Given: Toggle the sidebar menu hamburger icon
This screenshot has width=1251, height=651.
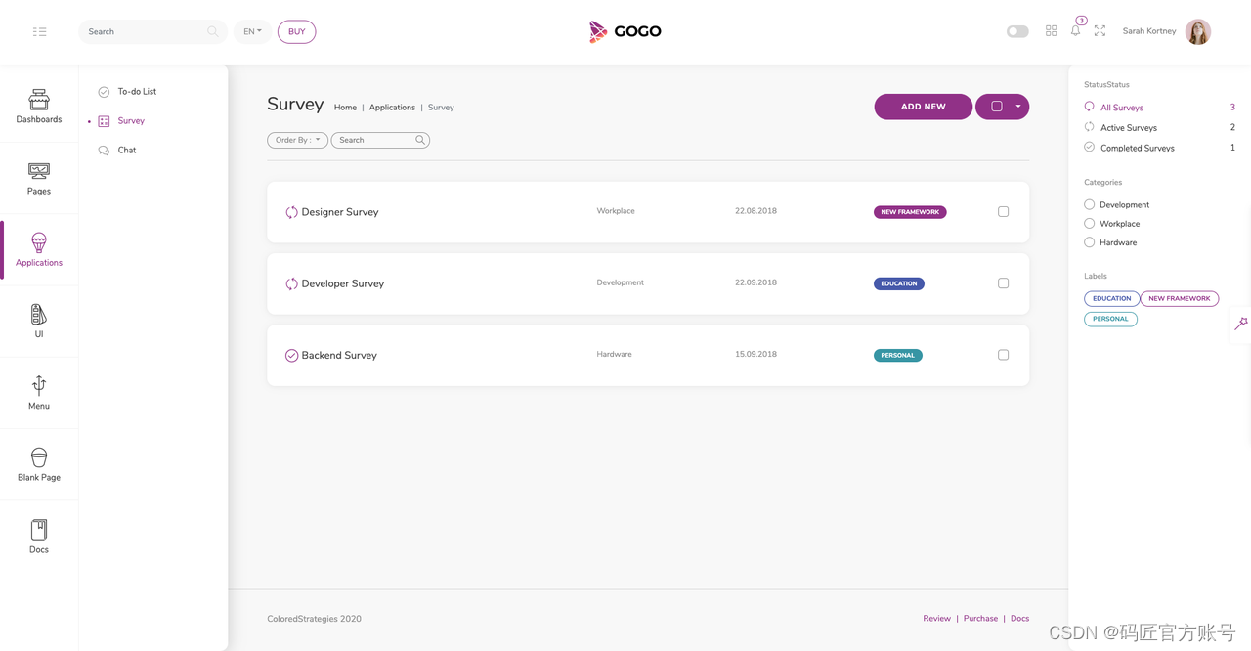Looking at the screenshot, I should (39, 31).
